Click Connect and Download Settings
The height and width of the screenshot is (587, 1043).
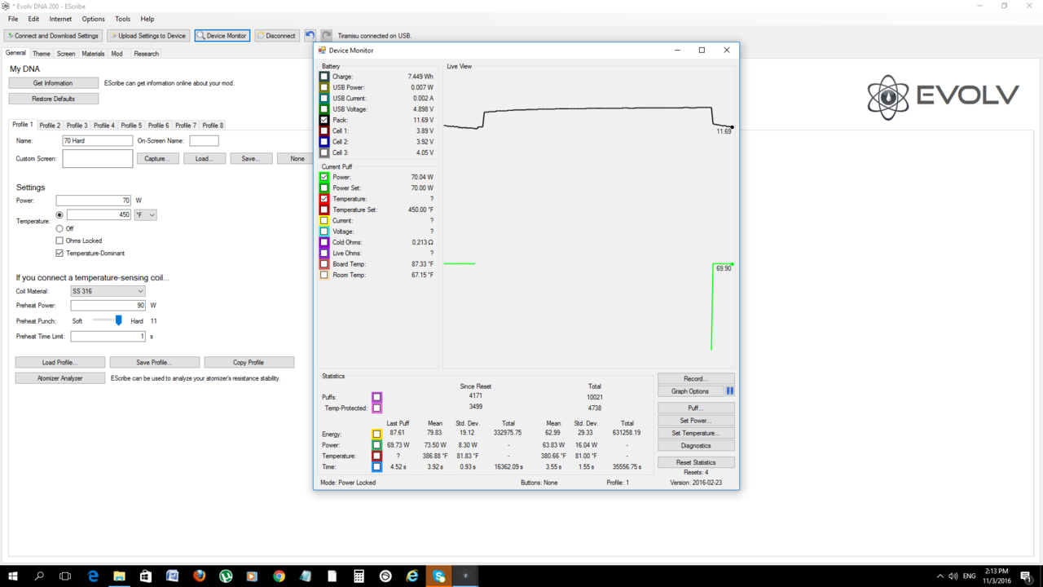point(53,36)
